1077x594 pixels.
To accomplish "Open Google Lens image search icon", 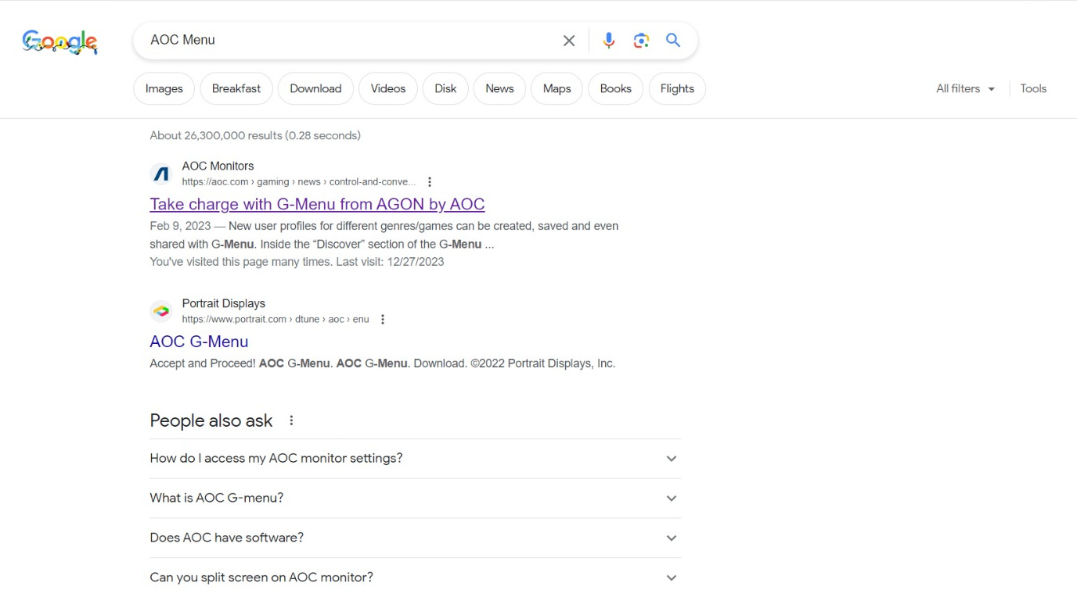I will [x=641, y=41].
